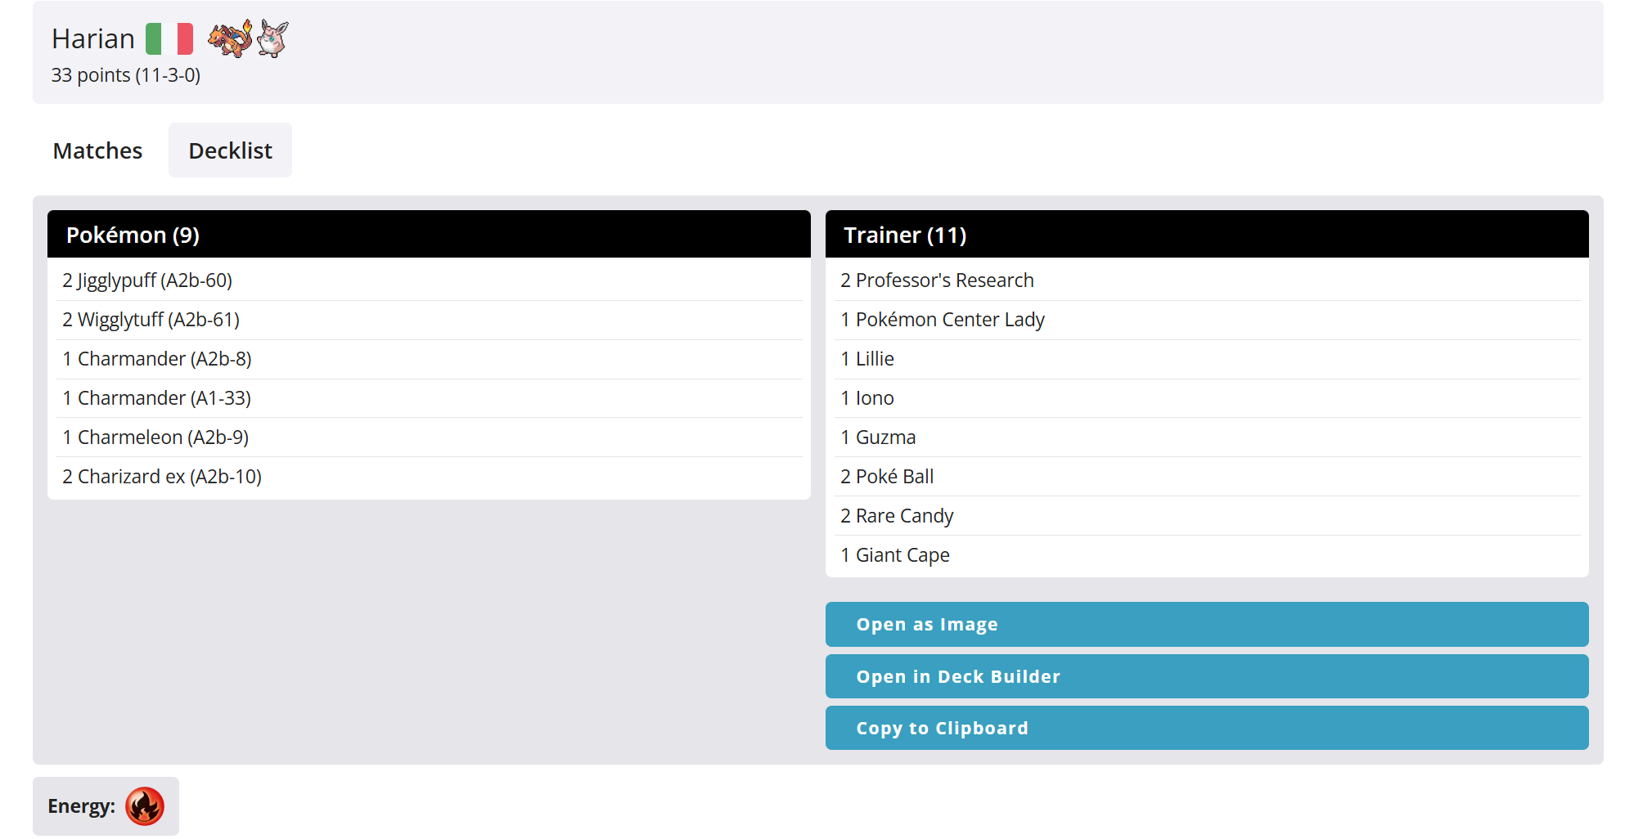Open deck in Deck Builder
The height and width of the screenshot is (839, 1634).
click(x=1207, y=676)
